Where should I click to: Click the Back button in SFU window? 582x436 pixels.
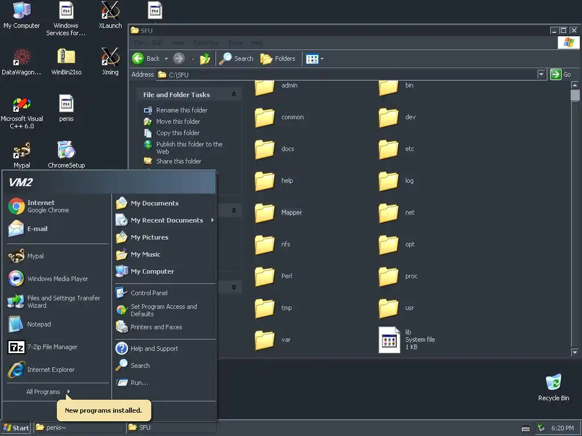tap(146, 58)
